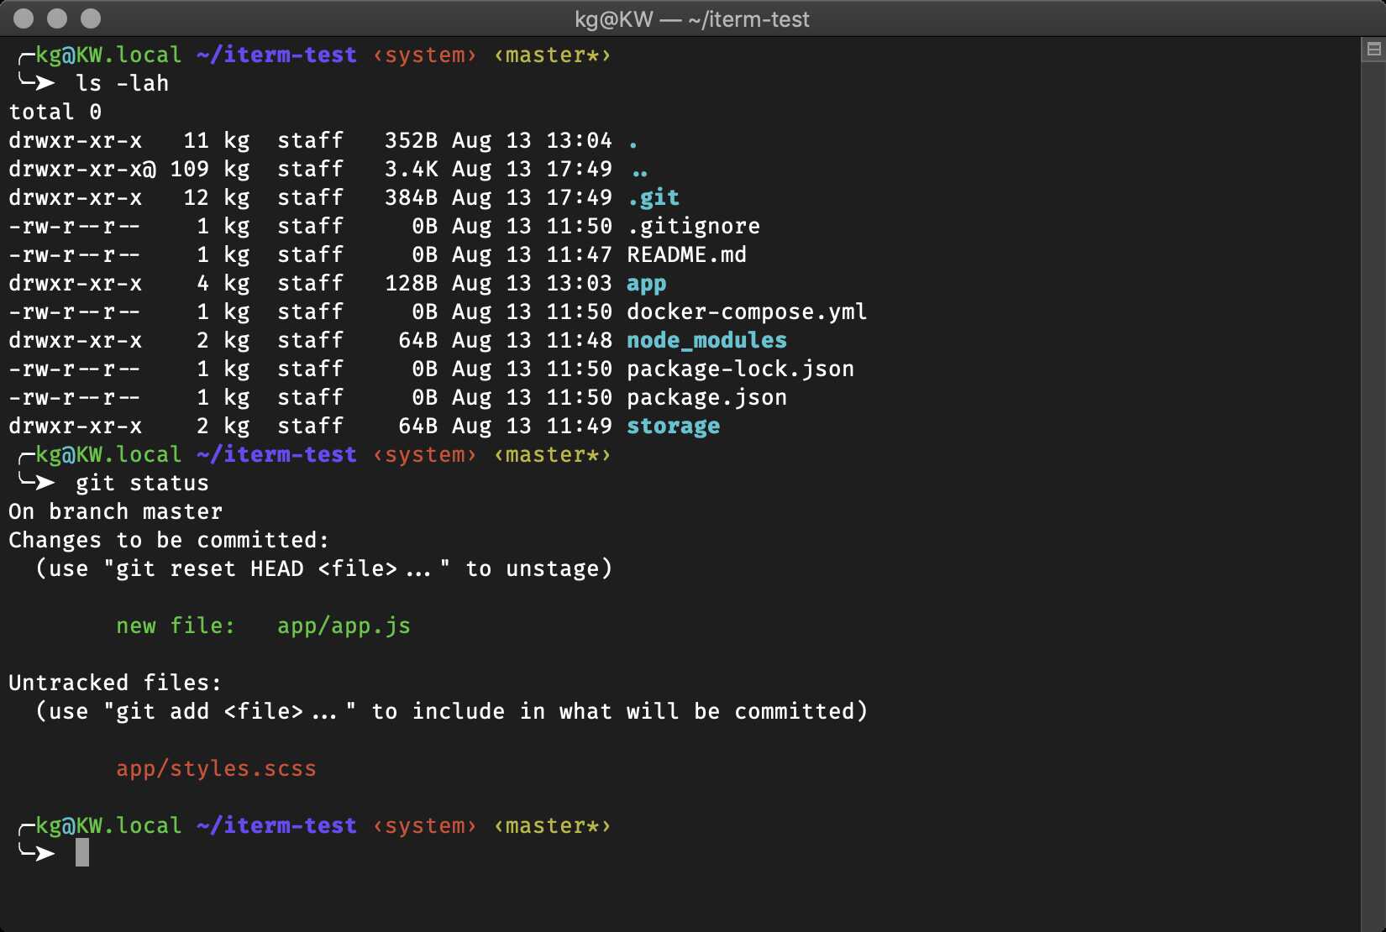
Task: Click the '11:48' timestamp of node_modules
Action: pyautogui.click(x=580, y=340)
